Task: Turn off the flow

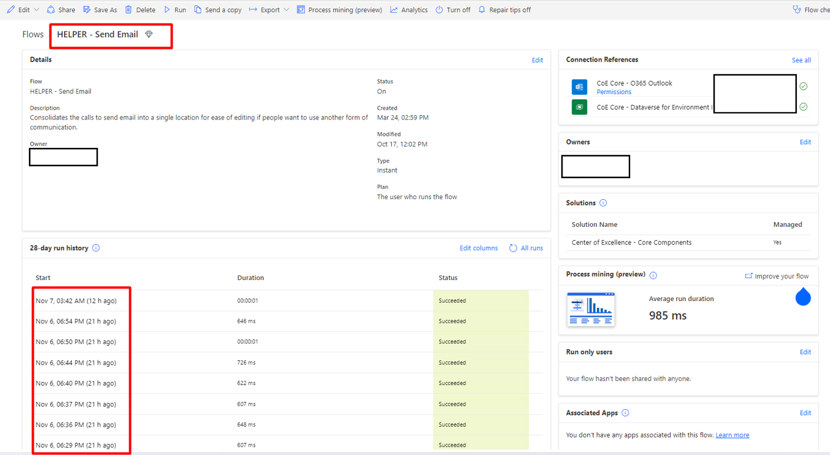Action: pyautogui.click(x=452, y=9)
